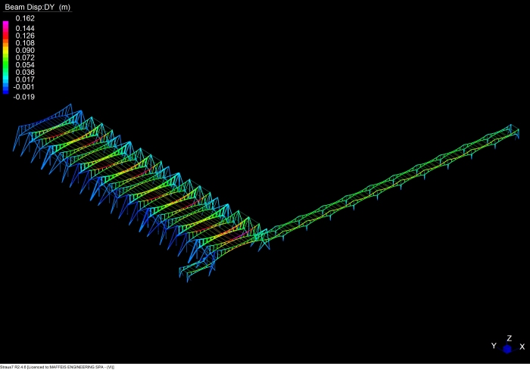This screenshot has width=530, height=370.
Task: Click the green band of the color scale
Action: tap(6, 67)
